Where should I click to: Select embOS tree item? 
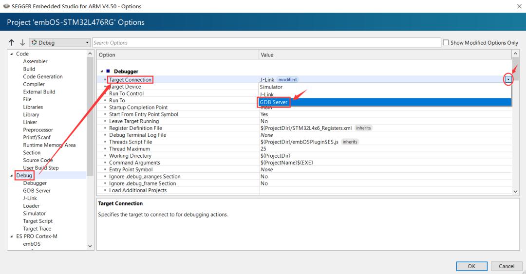pyautogui.click(x=32, y=244)
